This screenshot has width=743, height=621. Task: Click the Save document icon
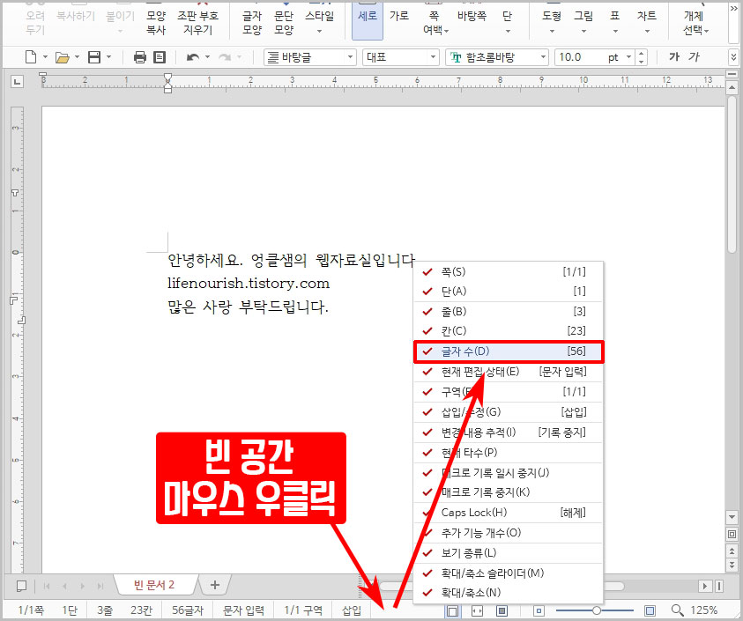tap(95, 55)
